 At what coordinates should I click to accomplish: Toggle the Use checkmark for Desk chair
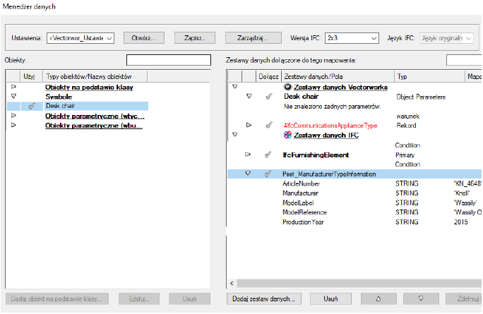pos(32,106)
